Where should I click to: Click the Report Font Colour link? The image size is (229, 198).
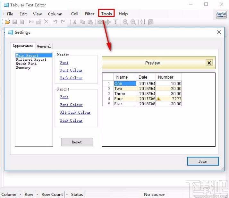71,105
